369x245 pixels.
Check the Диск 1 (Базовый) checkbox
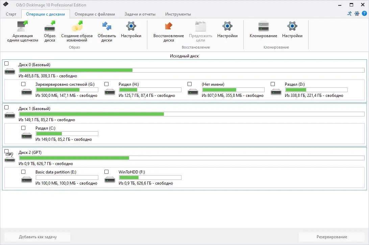coord(7,107)
